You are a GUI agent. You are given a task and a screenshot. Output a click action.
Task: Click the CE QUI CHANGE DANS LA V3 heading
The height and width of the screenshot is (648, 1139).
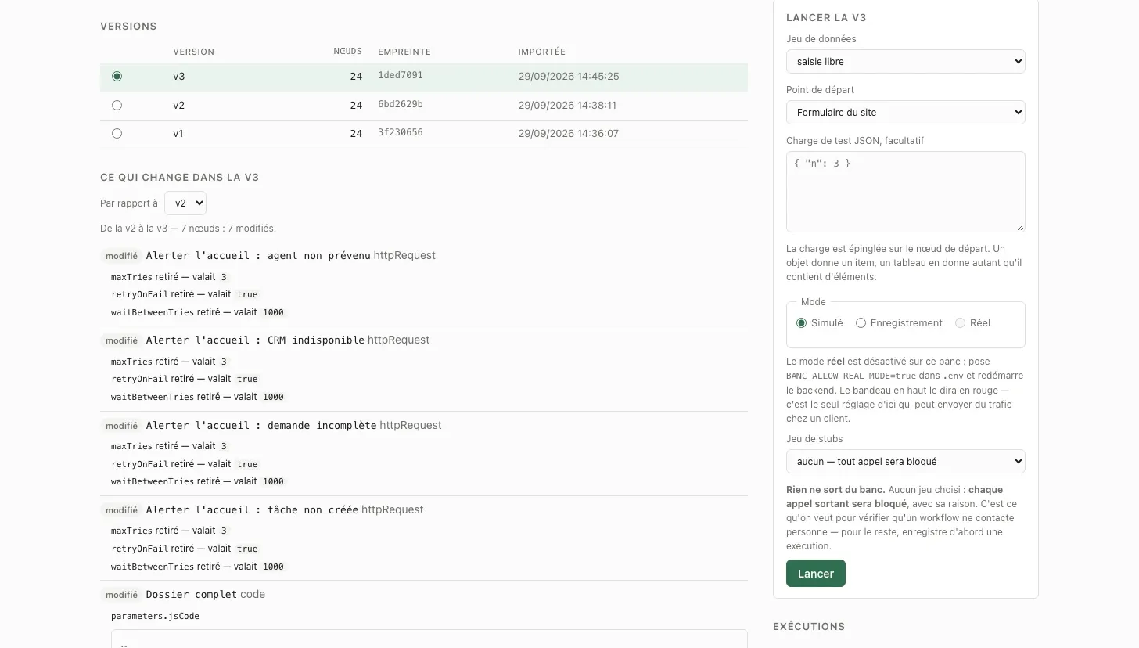coord(180,177)
